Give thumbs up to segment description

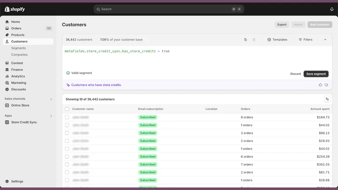tap(321, 85)
